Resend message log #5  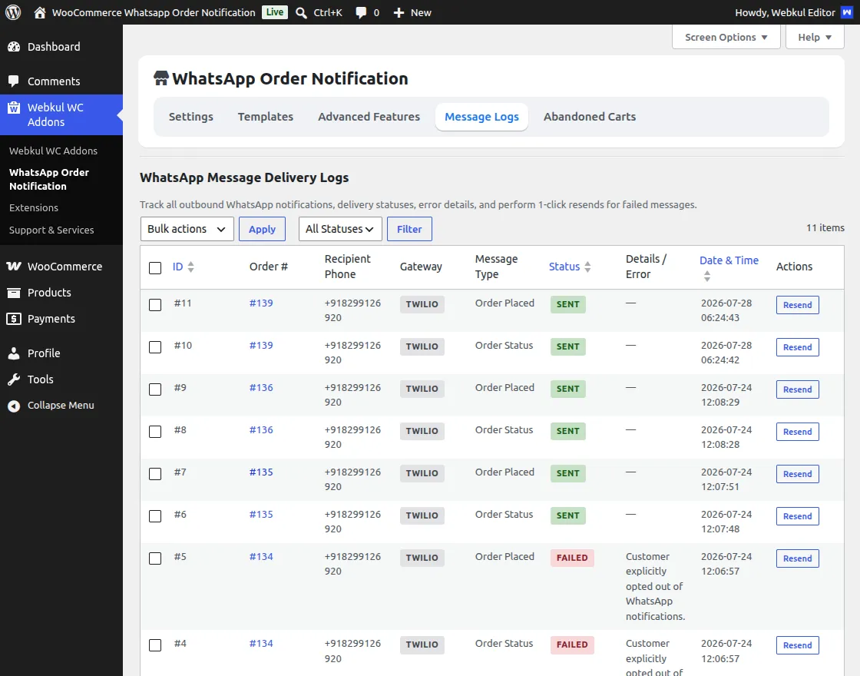coord(798,558)
